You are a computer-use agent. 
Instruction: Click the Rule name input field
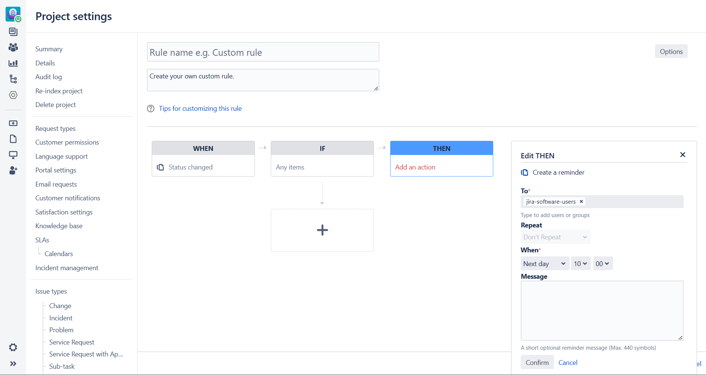click(x=263, y=52)
